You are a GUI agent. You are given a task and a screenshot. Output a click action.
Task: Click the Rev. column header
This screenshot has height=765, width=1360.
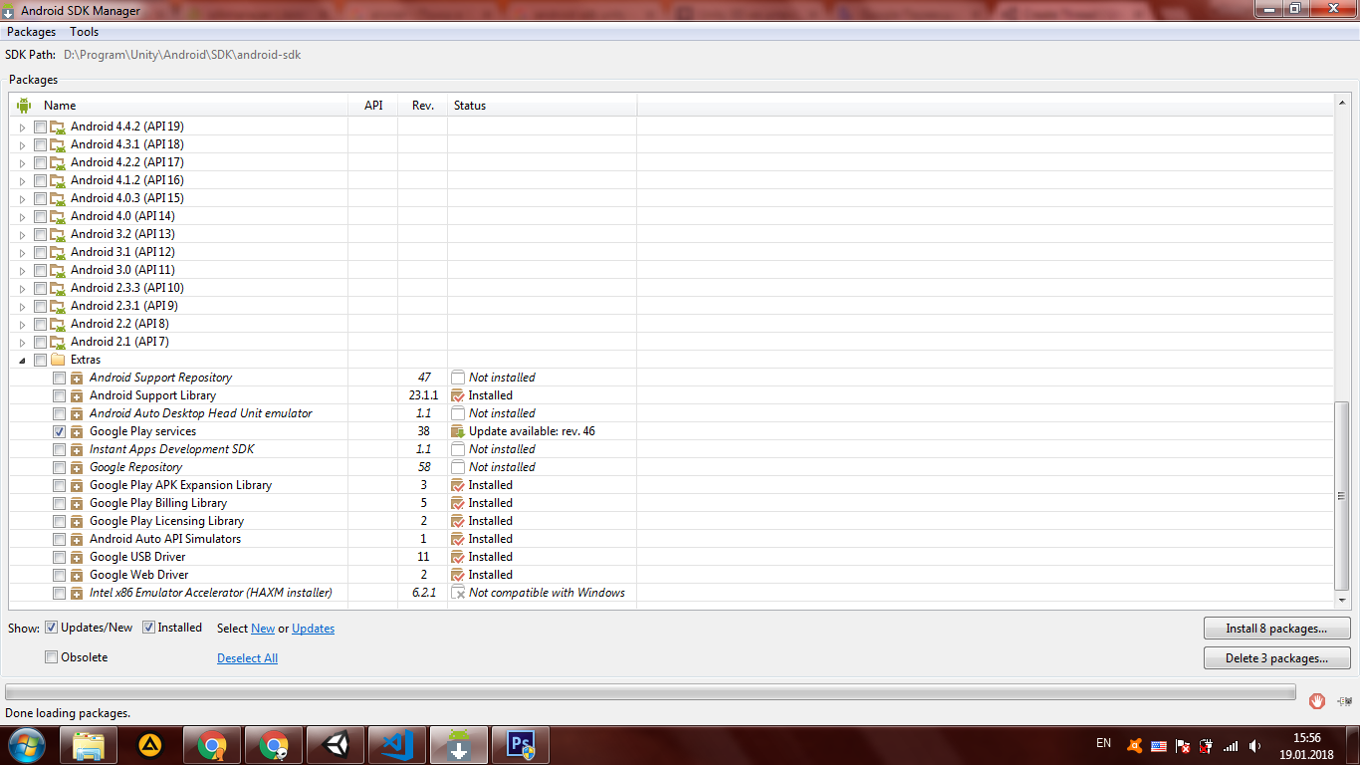point(423,106)
